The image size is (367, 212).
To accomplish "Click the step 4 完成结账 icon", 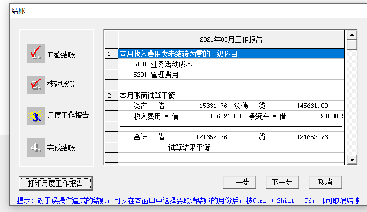I will tap(35, 147).
